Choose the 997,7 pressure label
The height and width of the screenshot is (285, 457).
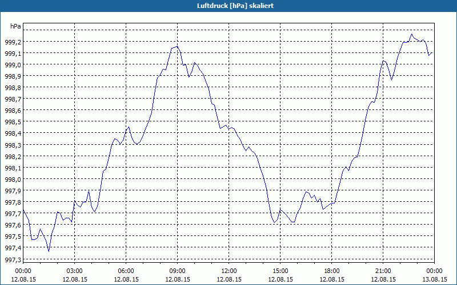[x=13, y=214]
